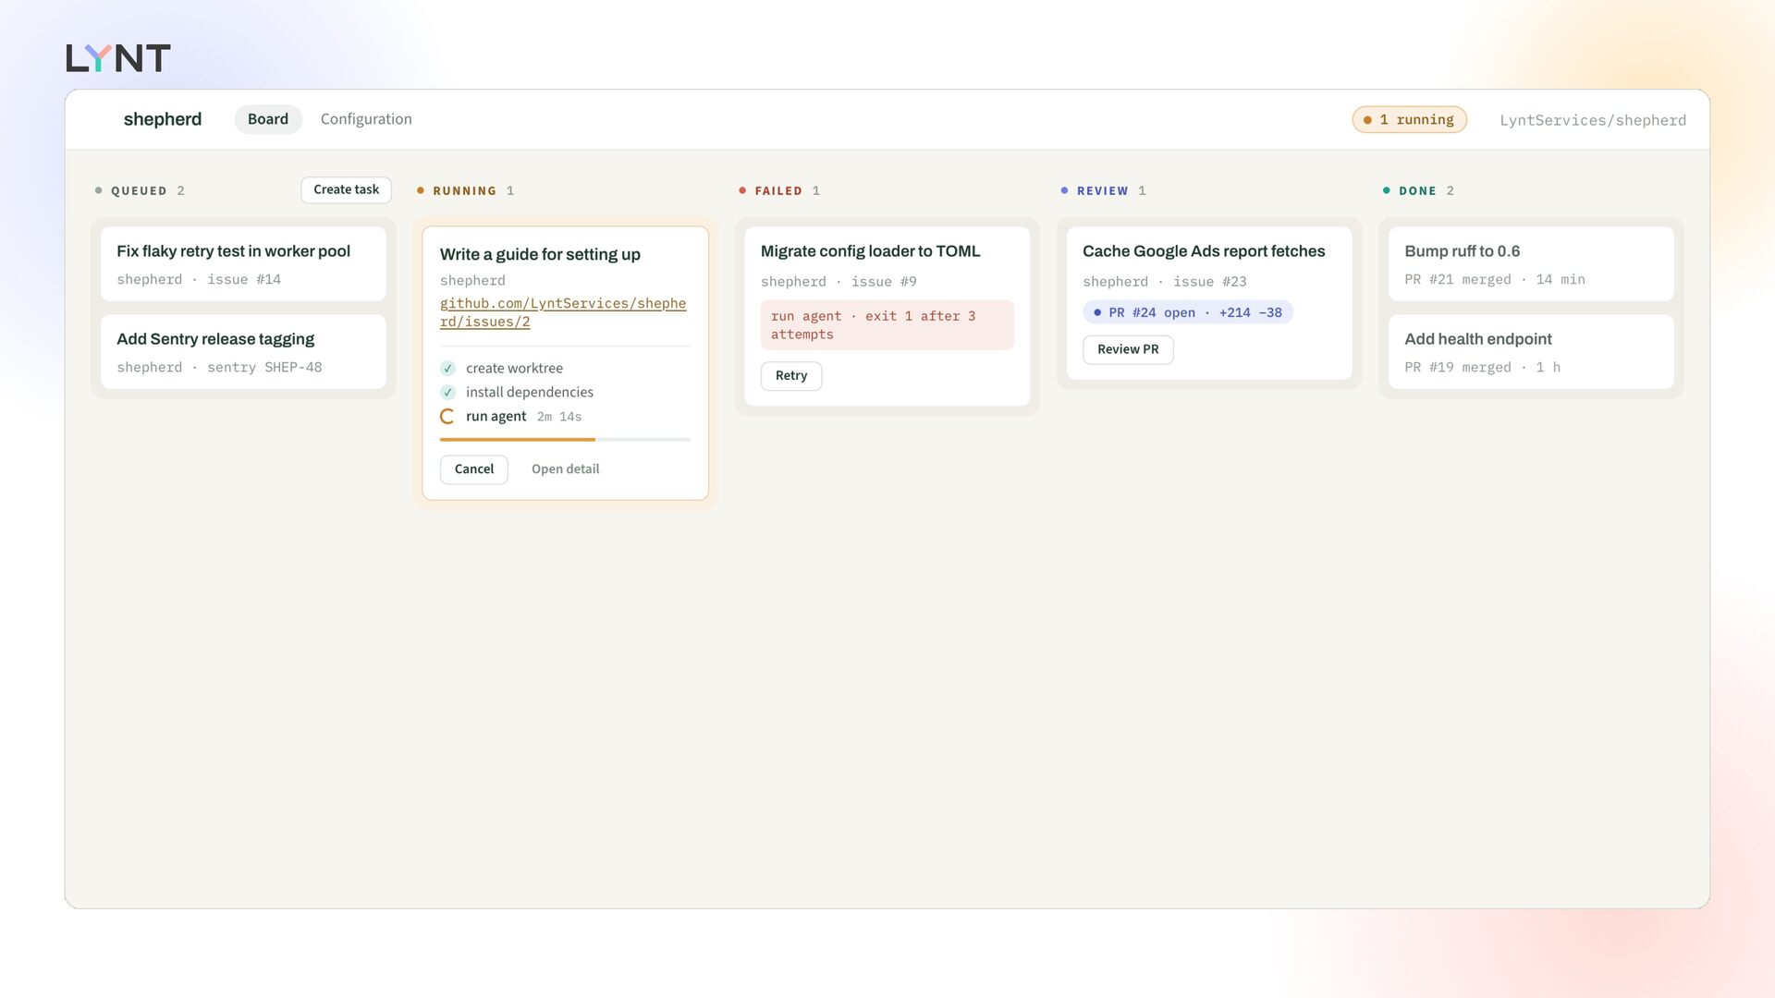Click the orange Running column status dot
Screen dimensions: 1775x998
point(421,190)
